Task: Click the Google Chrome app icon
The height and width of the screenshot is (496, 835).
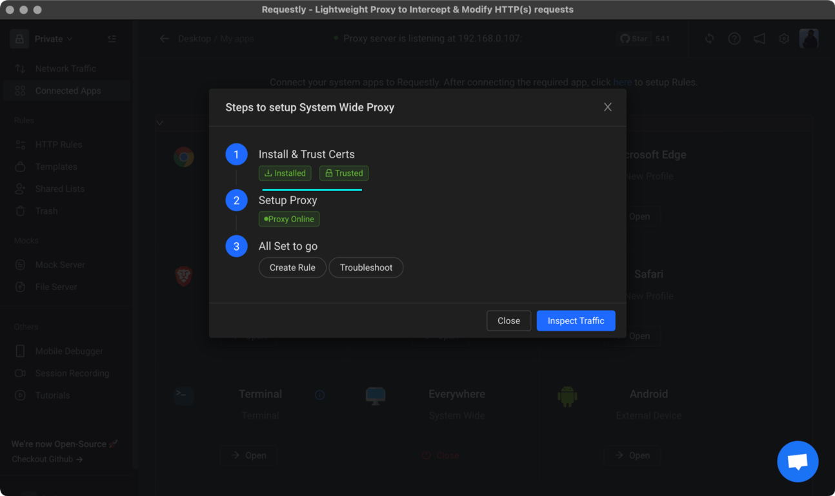Action: (184, 157)
